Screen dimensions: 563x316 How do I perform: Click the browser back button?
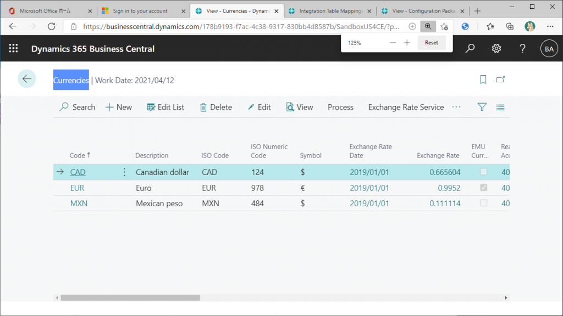(13, 26)
